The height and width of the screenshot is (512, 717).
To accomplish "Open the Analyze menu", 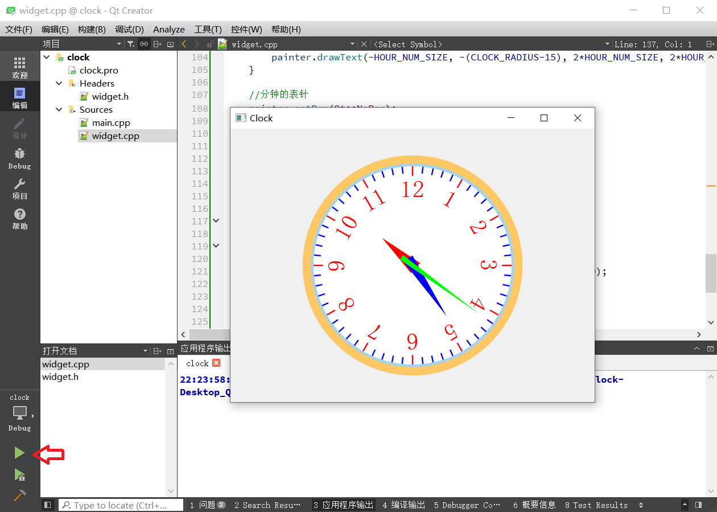I will point(169,29).
